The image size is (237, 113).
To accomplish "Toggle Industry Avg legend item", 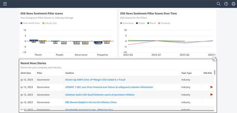I will [x=49, y=23].
